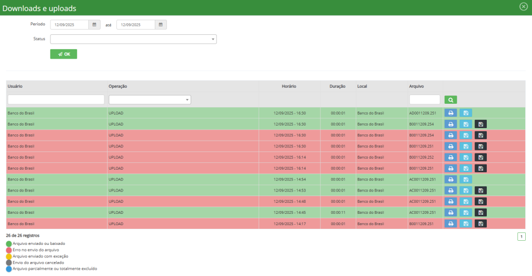Click the Arquivo filter text field

(424, 100)
